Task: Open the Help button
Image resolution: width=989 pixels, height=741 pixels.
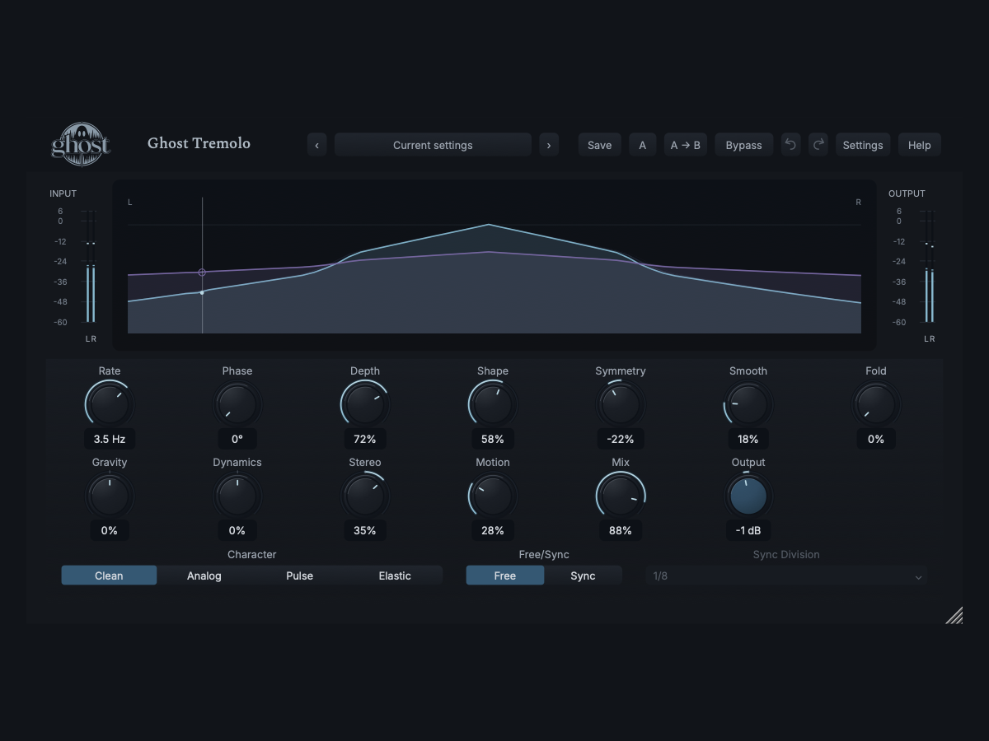Action: (x=919, y=145)
